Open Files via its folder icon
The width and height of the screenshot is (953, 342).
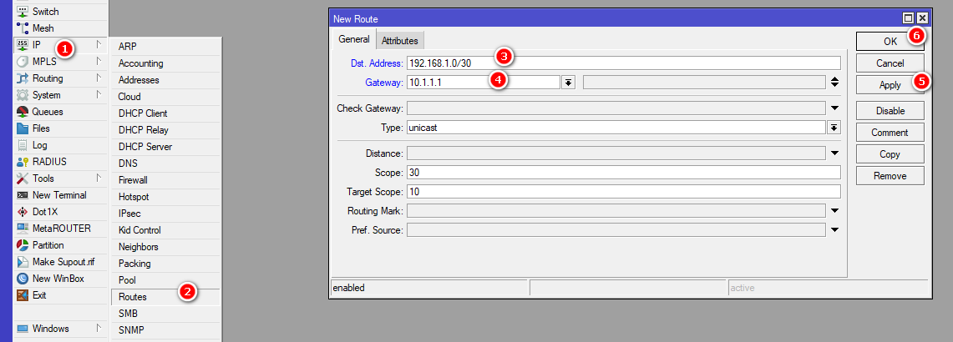coord(23,128)
